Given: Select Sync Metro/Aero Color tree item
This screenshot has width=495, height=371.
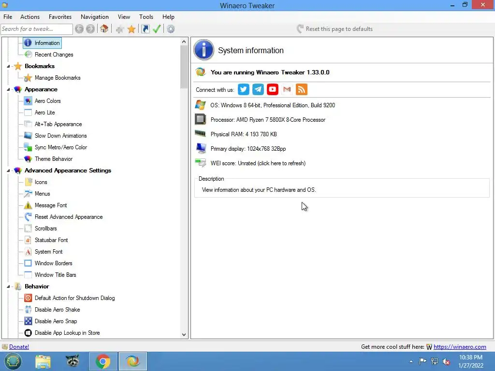Looking at the screenshot, I should coord(61,147).
